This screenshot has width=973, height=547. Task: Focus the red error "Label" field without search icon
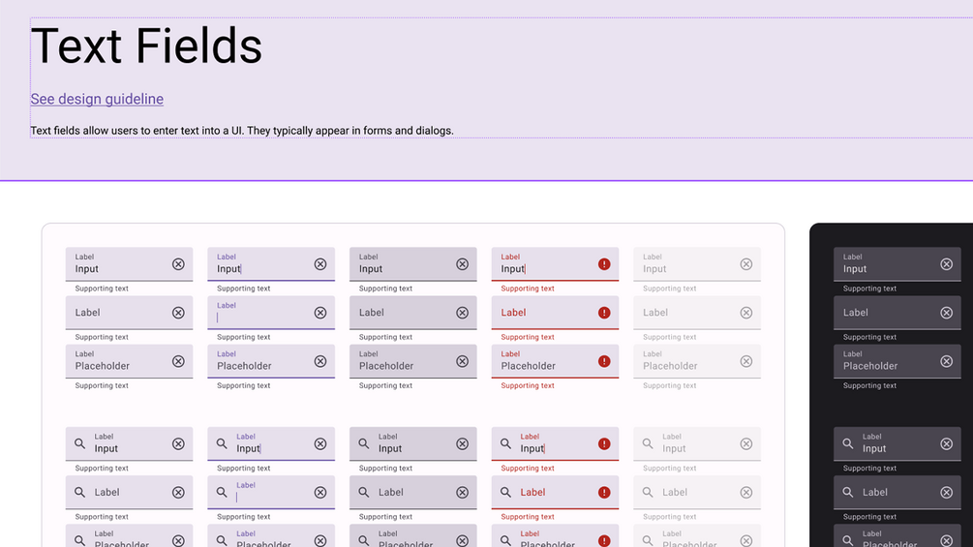tap(542, 313)
